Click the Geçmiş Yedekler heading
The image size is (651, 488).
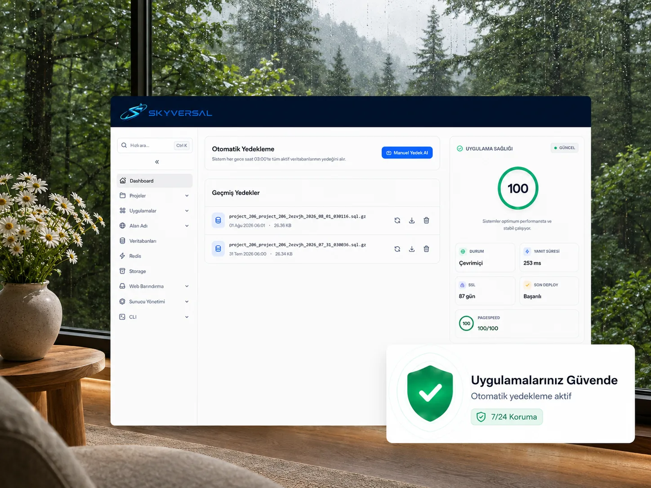236,193
